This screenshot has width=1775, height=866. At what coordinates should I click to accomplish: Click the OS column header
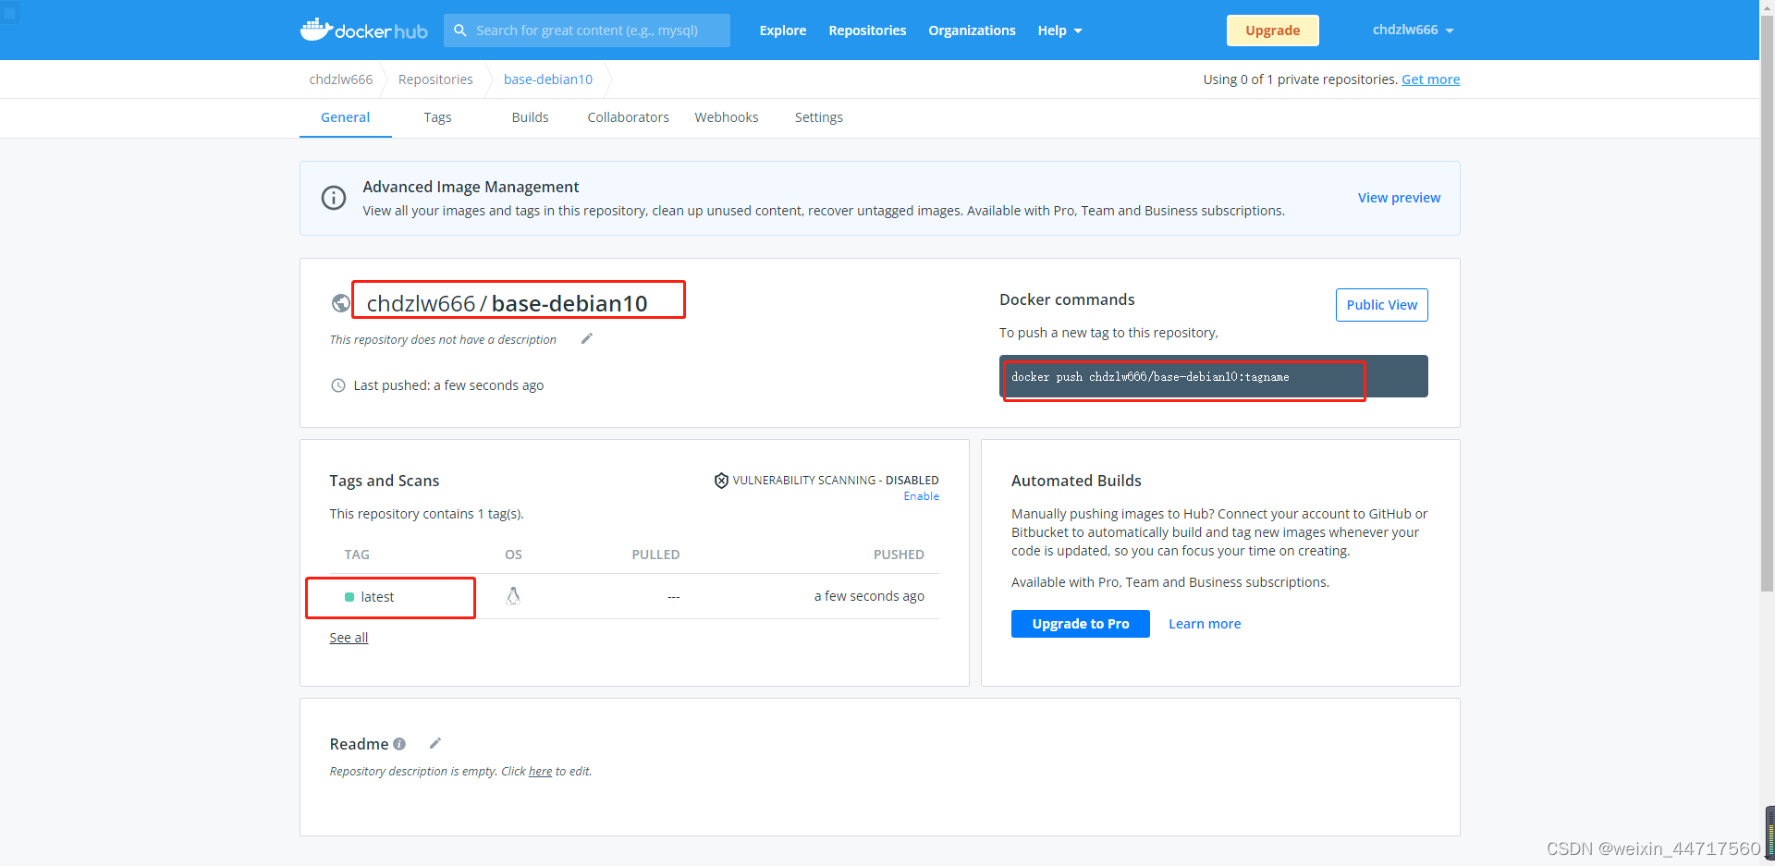(x=513, y=555)
